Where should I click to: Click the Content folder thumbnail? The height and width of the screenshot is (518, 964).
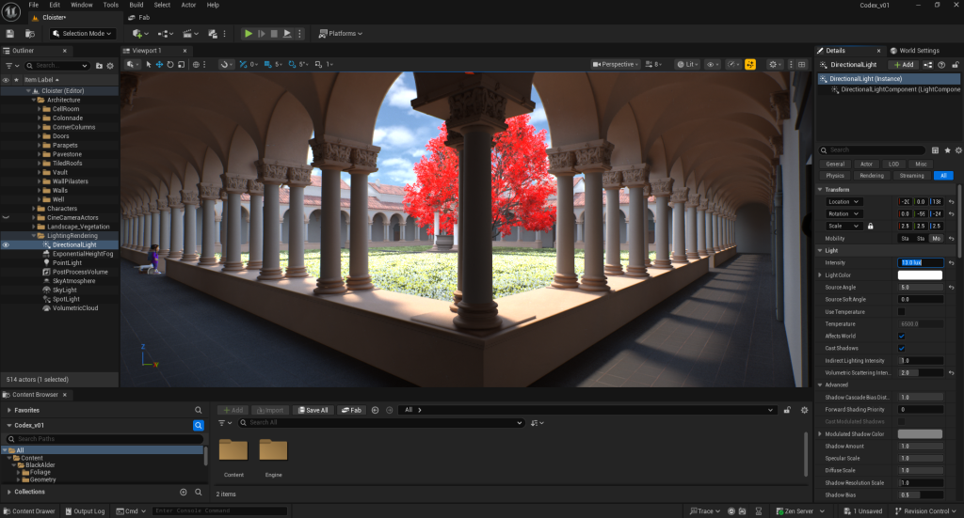(233, 449)
